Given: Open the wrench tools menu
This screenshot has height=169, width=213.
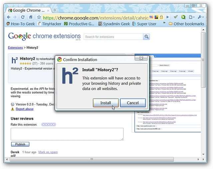Looking at the screenshot, I should [200, 17].
